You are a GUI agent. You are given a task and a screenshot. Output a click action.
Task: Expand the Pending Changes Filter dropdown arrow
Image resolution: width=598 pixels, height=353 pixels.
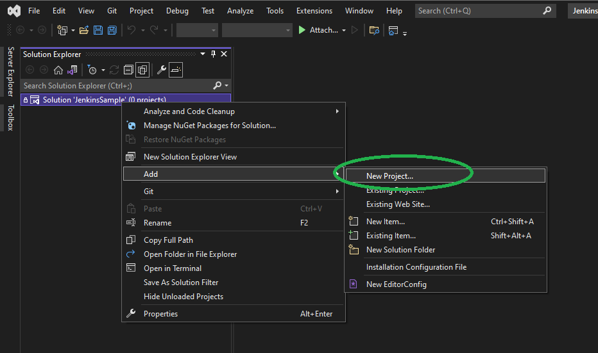coord(103,70)
